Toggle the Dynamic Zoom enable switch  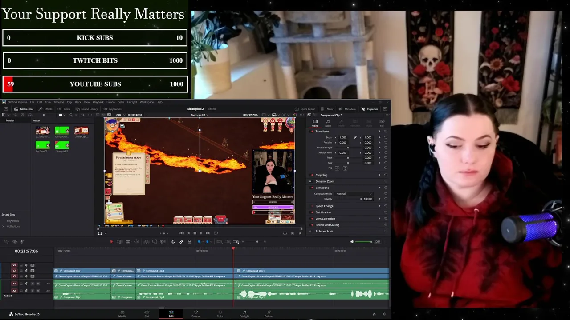(312, 181)
